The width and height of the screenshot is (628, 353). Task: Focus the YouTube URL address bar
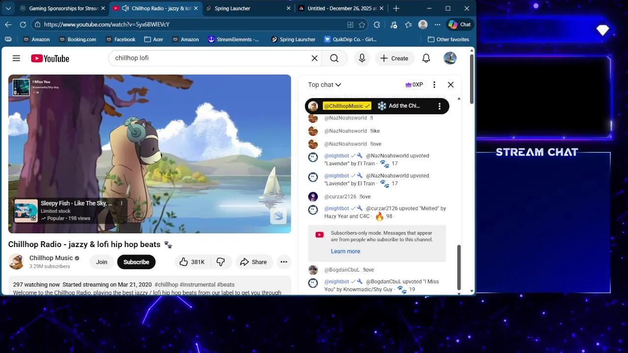(191, 25)
